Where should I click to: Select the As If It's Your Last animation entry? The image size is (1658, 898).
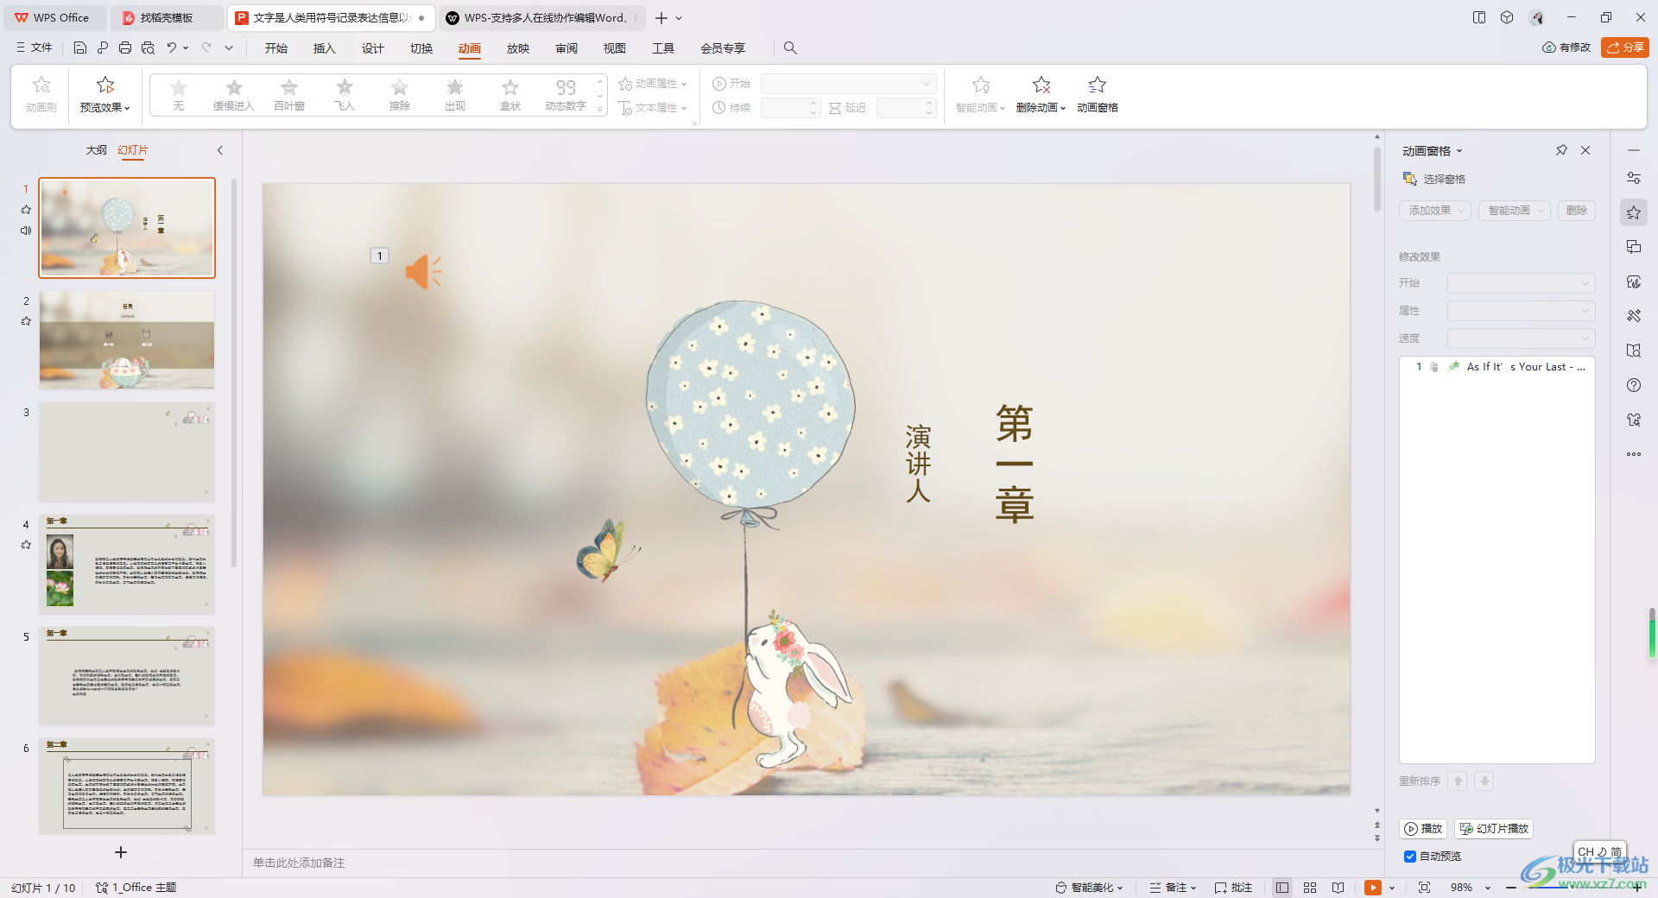pyautogui.click(x=1497, y=367)
